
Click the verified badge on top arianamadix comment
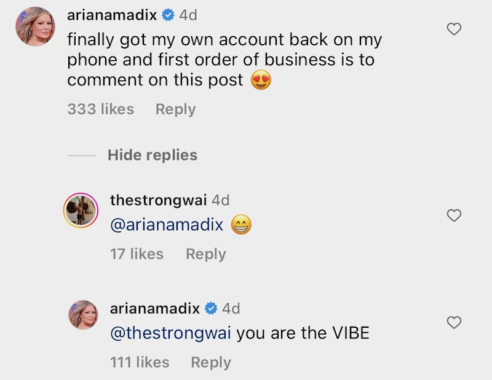point(168,15)
